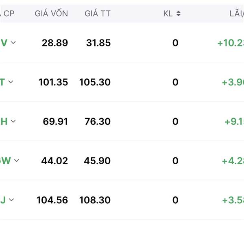Click the CP column header

point(7,14)
